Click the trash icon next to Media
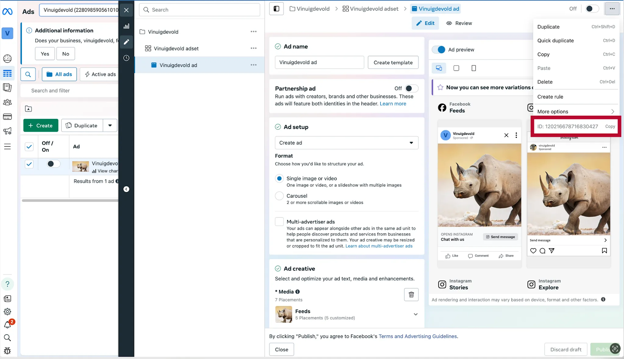Viewport: 624px width, 359px height. pos(411,295)
